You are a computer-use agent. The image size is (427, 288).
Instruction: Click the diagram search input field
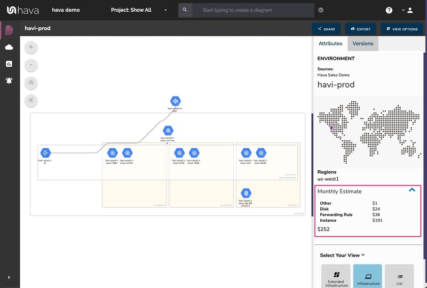click(253, 10)
